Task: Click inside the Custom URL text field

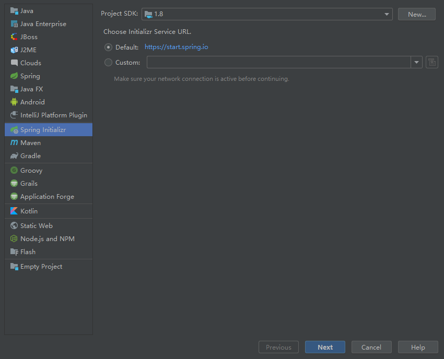Action: pos(278,62)
